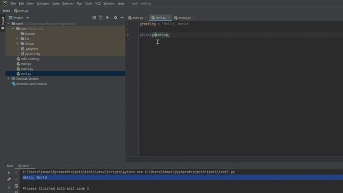Image resolution: width=343 pixels, height=193 pixels.
Task: Click the Select Opened File locate icon
Action: (94, 18)
